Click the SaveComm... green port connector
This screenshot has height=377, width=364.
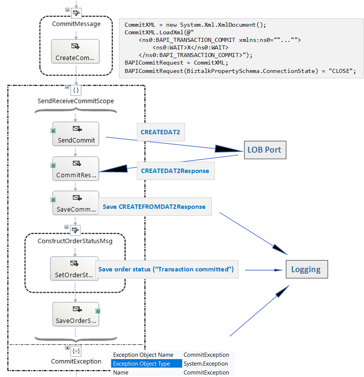point(53,200)
